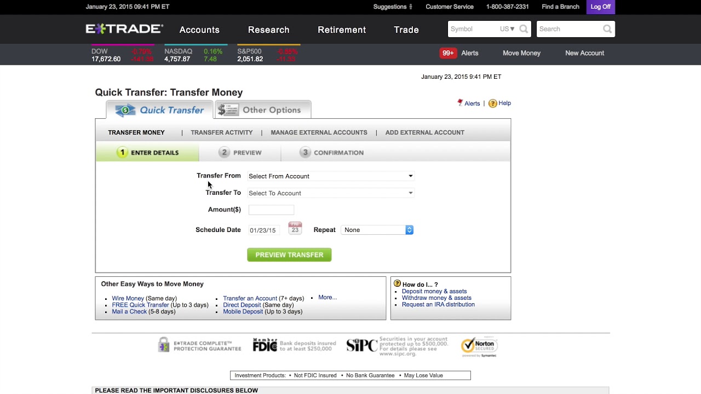The image size is (701, 394).
Task: Click the Mobile Deposit link
Action: pos(243,311)
